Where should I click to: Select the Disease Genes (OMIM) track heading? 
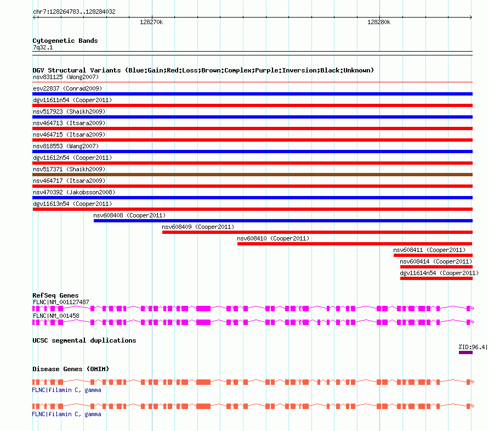71,369
